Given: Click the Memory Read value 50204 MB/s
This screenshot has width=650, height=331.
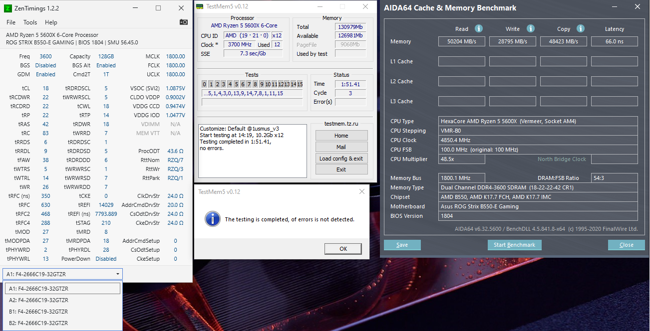Looking at the screenshot, I should tap(462, 41).
